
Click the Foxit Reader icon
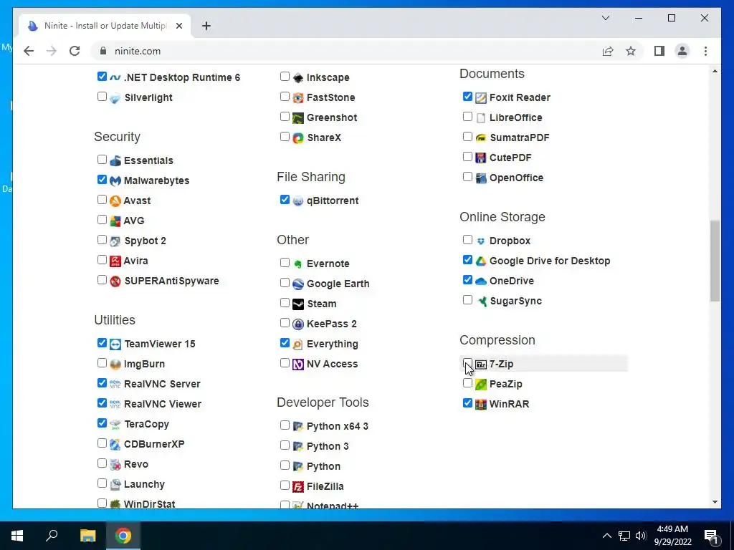pos(481,97)
